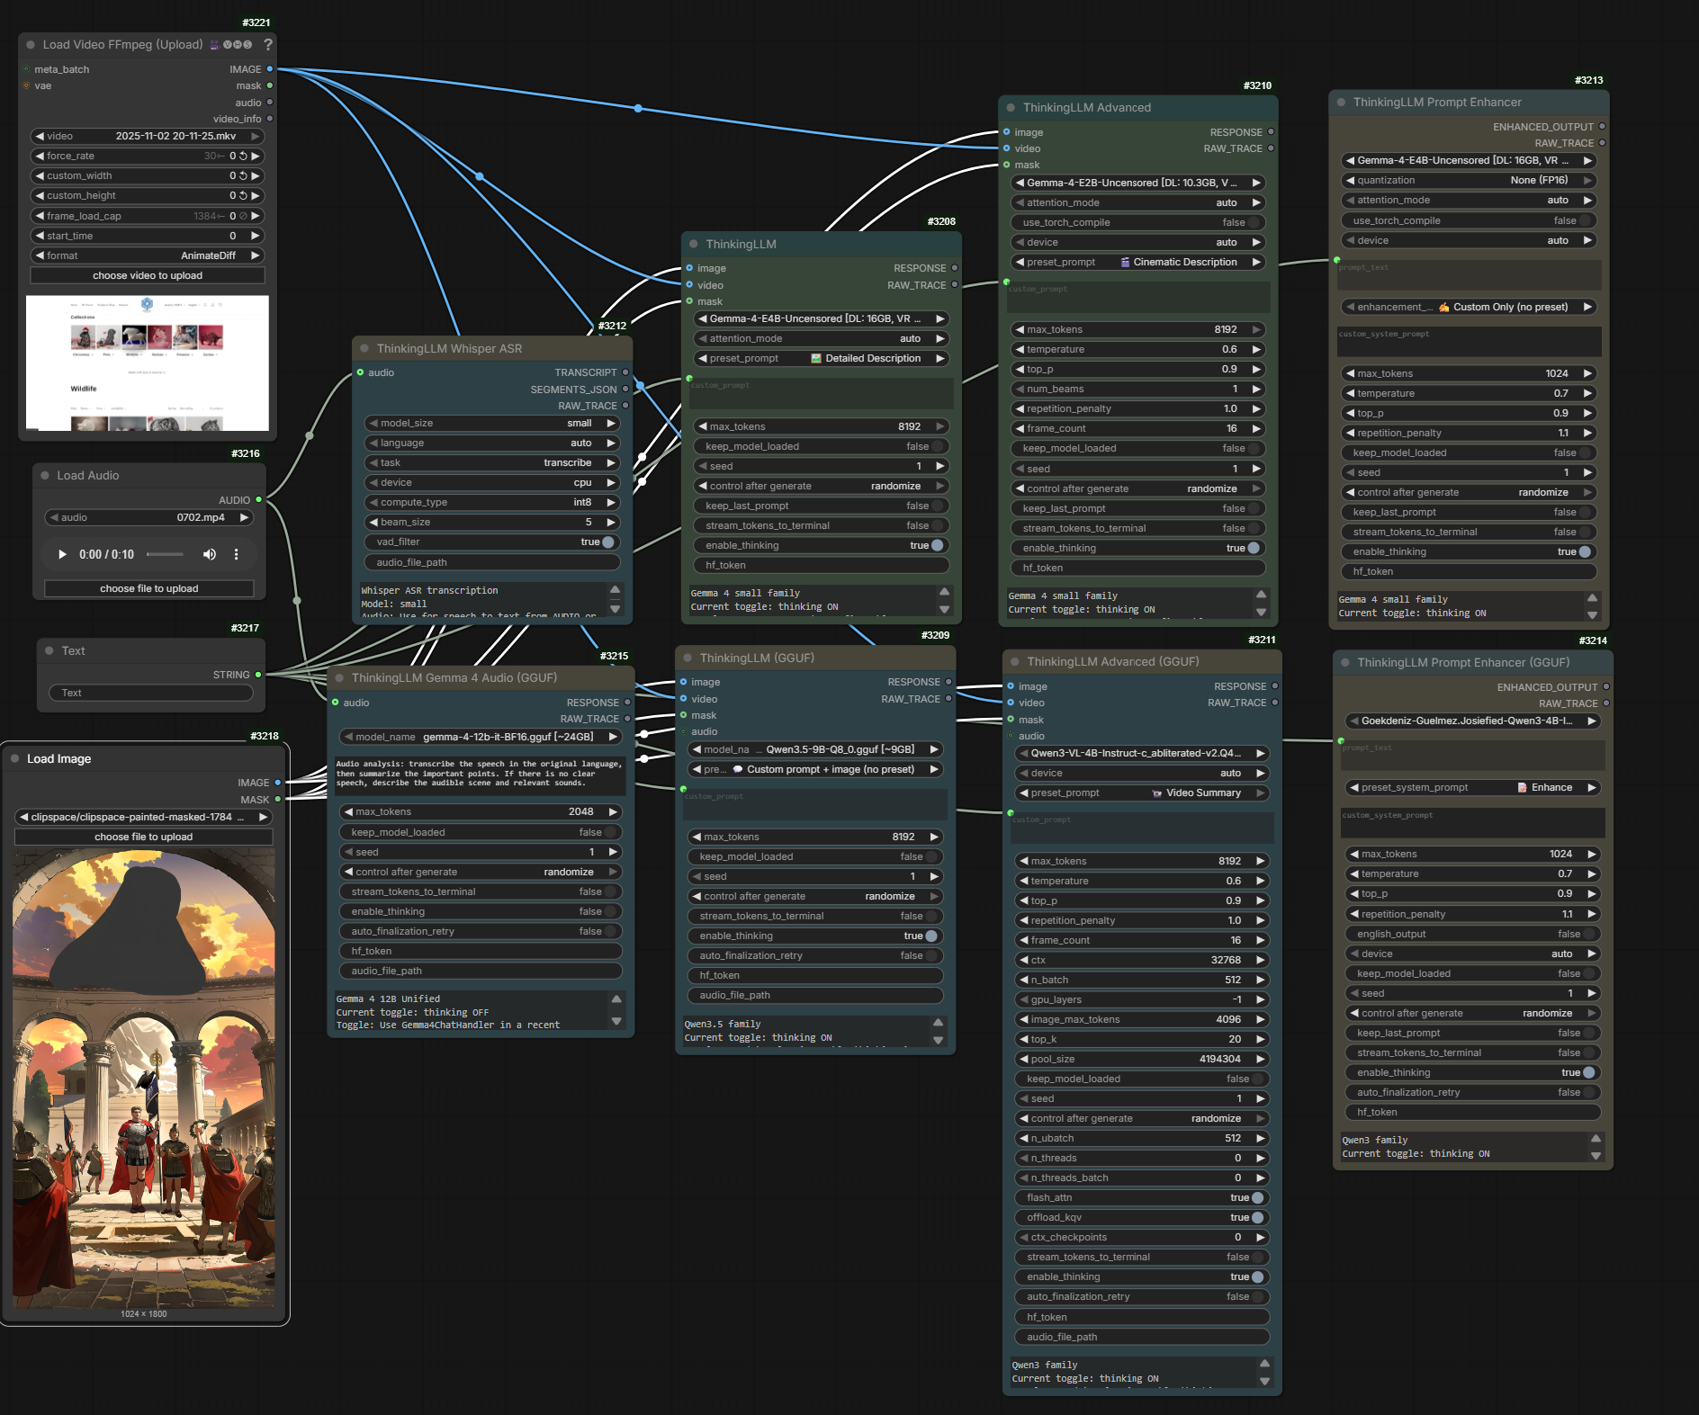This screenshot has height=1415, width=1699.
Task: Collapse ThinkingLLM Gemma 4 Audio (GGUF) title dot
Action: (x=339, y=677)
